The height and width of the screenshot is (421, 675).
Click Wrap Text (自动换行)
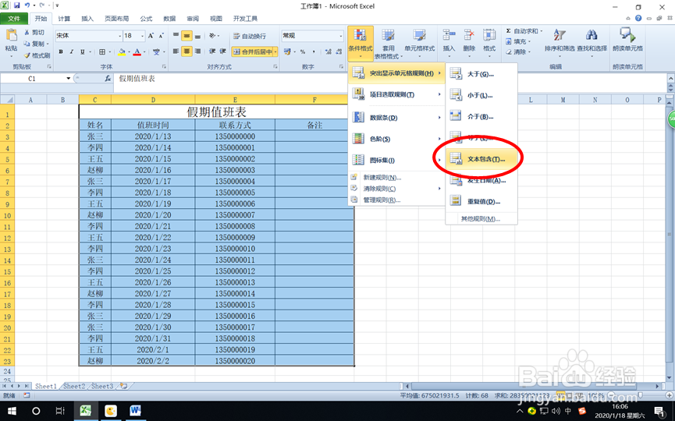pyautogui.click(x=250, y=36)
